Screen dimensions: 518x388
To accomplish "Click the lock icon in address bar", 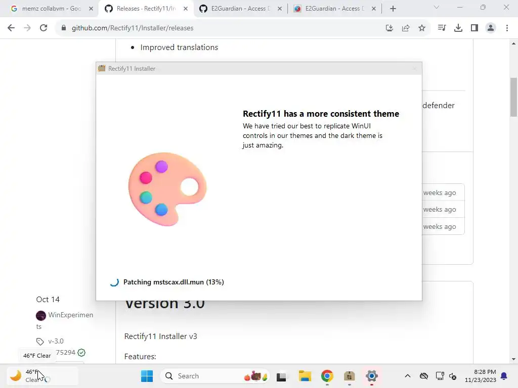I will coord(64,28).
